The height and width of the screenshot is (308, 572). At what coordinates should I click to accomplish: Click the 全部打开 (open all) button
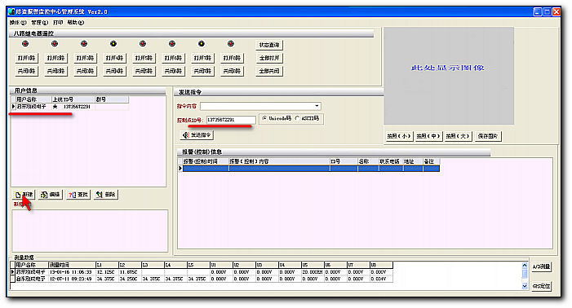point(269,58)
